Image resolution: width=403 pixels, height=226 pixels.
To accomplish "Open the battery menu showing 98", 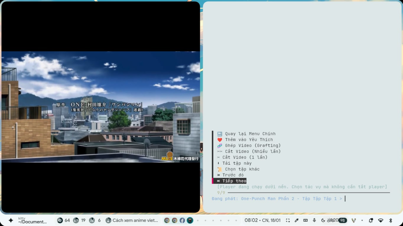I will [343, 220].
